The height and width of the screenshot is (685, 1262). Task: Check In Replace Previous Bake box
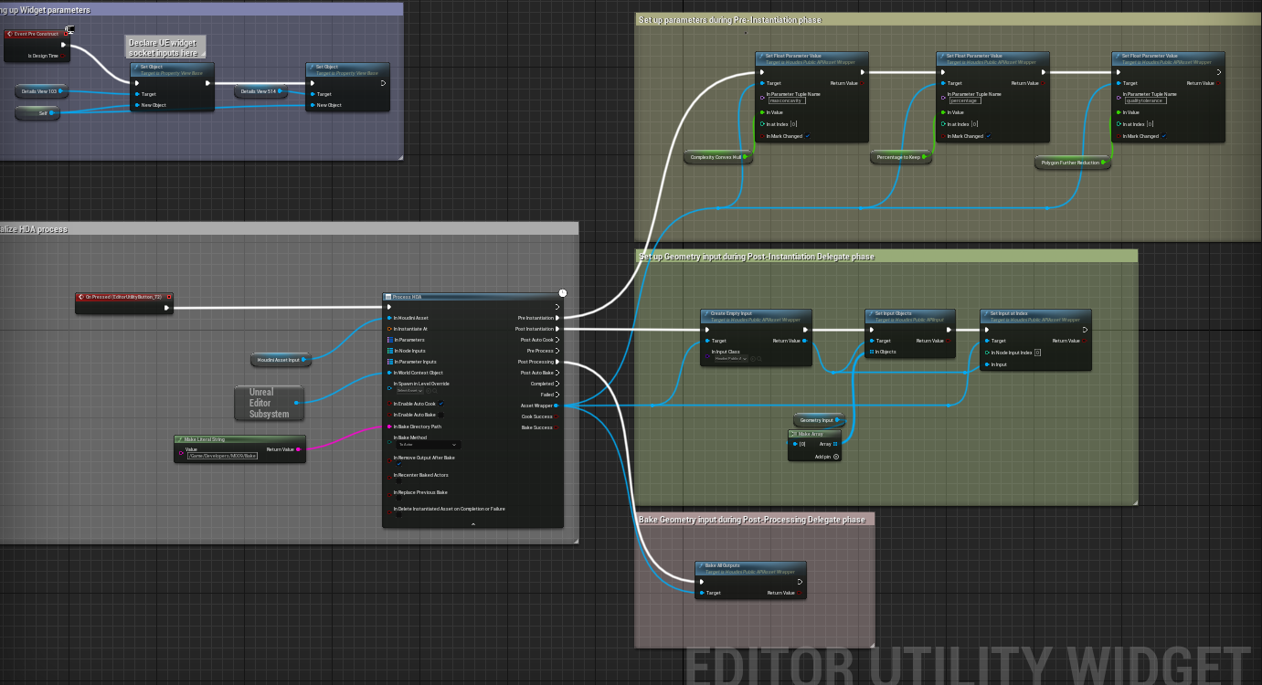click(398, 499)
